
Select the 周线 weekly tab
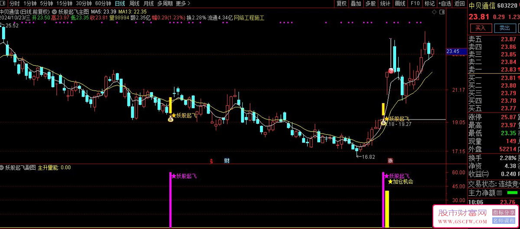134,3
